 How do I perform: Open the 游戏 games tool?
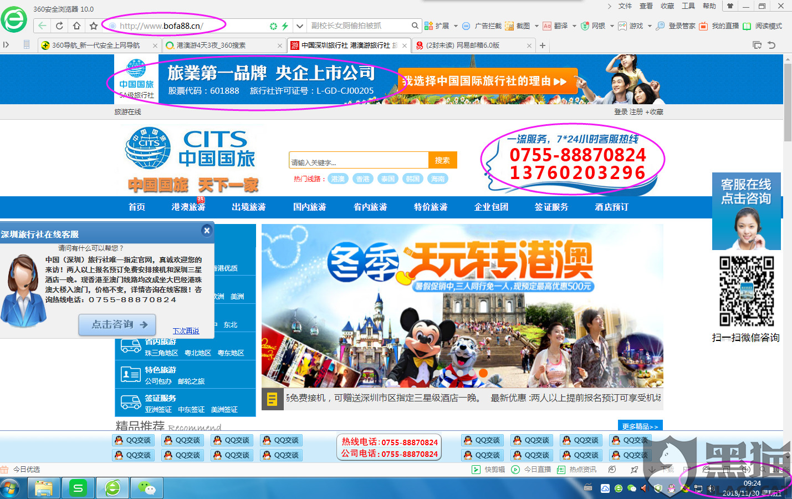coord(631,26)
